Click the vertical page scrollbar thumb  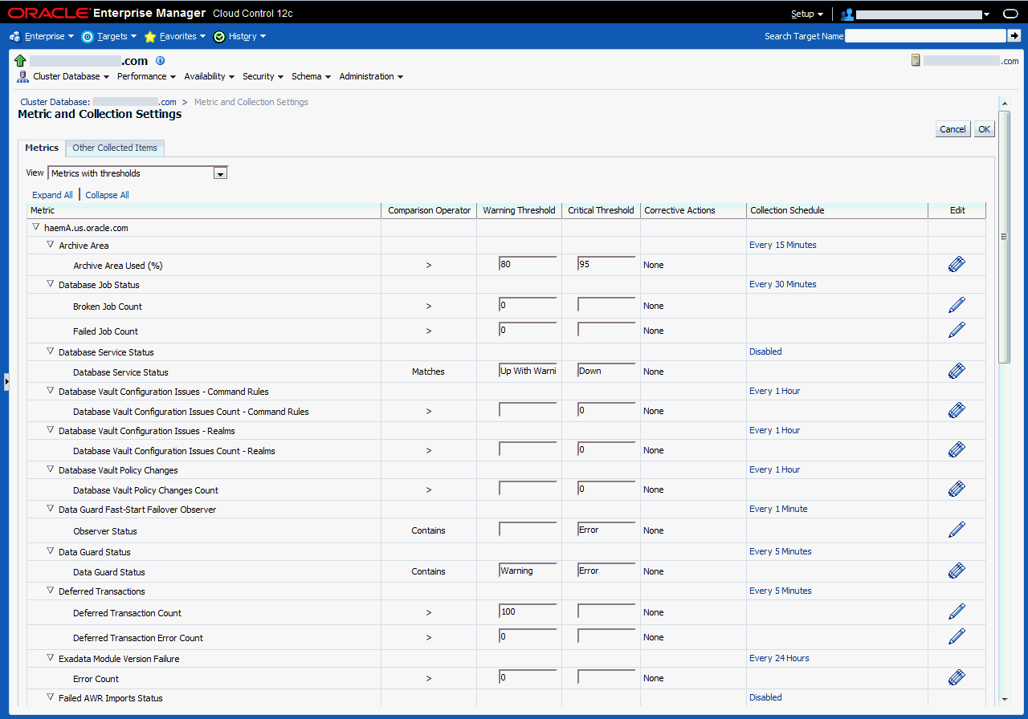pyautogui.click(x=1004, y=237)
